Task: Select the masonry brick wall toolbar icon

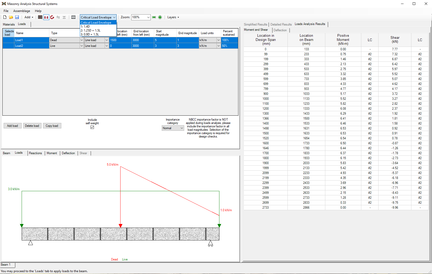Action: pyautogui.click(x=40, y=17)
